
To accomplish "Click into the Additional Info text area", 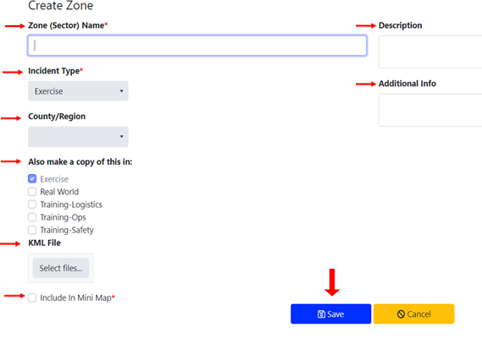I will click(430, 110).
